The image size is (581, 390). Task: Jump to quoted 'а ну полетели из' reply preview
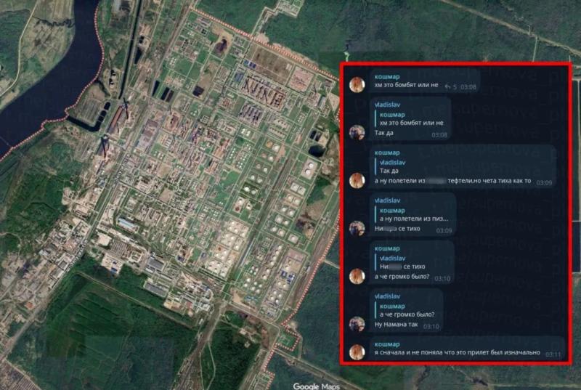click(412, 214)
